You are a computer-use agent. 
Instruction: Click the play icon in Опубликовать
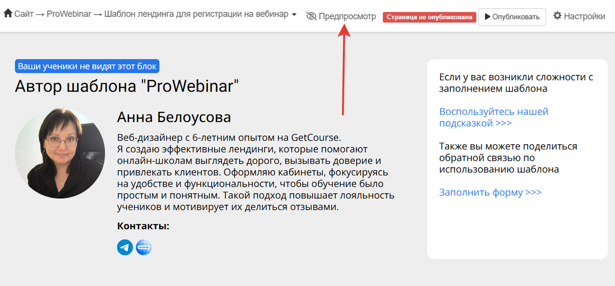point(487,17)
